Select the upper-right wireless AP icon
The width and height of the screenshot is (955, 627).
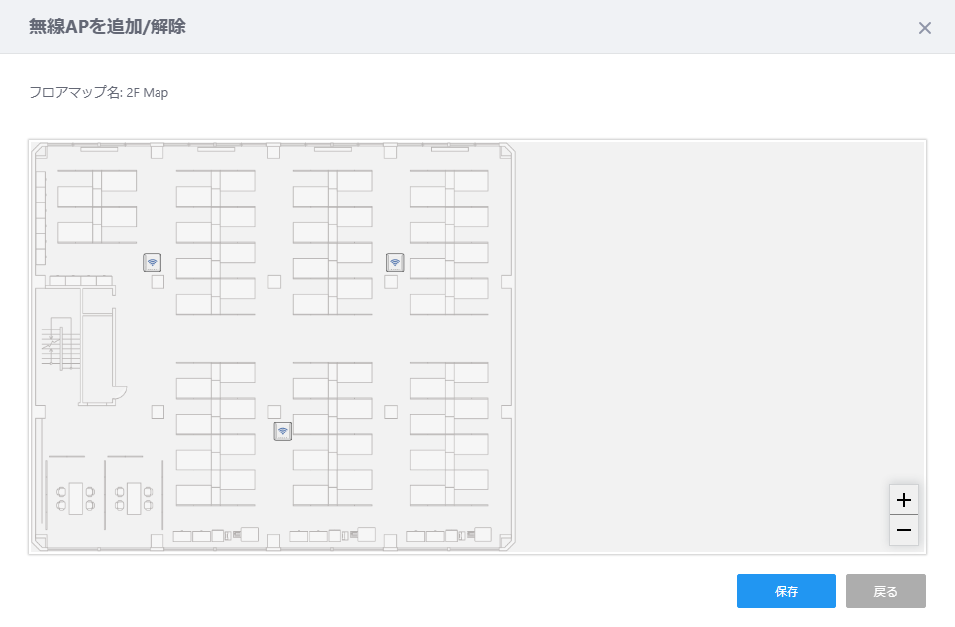pyautogui.click(x=395, y=262)
